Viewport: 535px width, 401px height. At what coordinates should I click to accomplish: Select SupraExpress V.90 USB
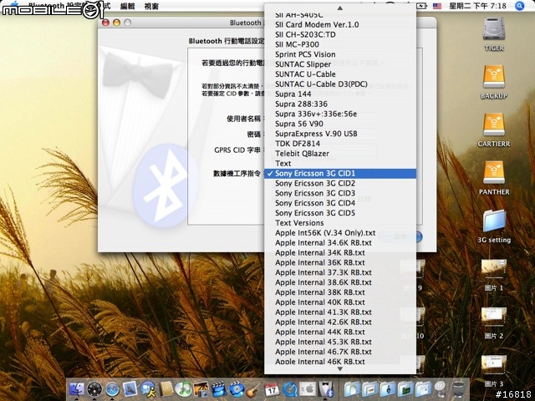[340, 134]
